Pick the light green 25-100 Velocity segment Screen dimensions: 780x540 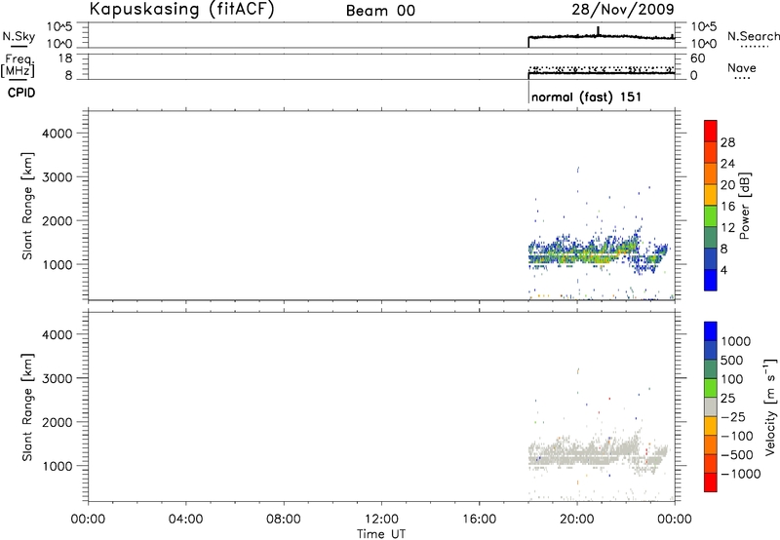[x=711, y=388]
